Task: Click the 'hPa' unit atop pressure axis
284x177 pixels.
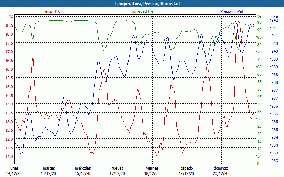Action: point(274,16)
